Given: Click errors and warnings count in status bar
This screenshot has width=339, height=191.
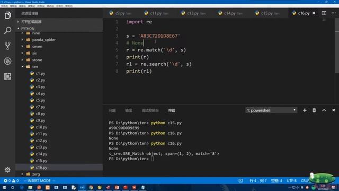Looking at the screenshot, I should coord(11,180).
